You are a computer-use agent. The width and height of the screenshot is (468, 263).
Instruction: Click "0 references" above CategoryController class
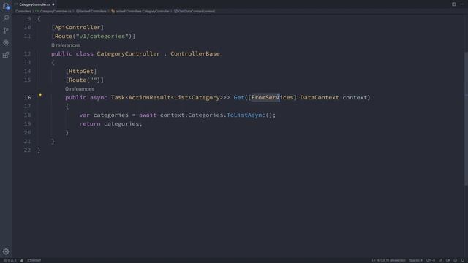[x=66, y=45]
